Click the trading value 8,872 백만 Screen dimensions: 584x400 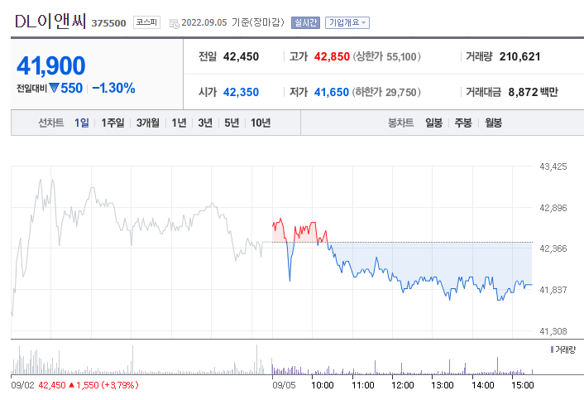click(533, 92)
